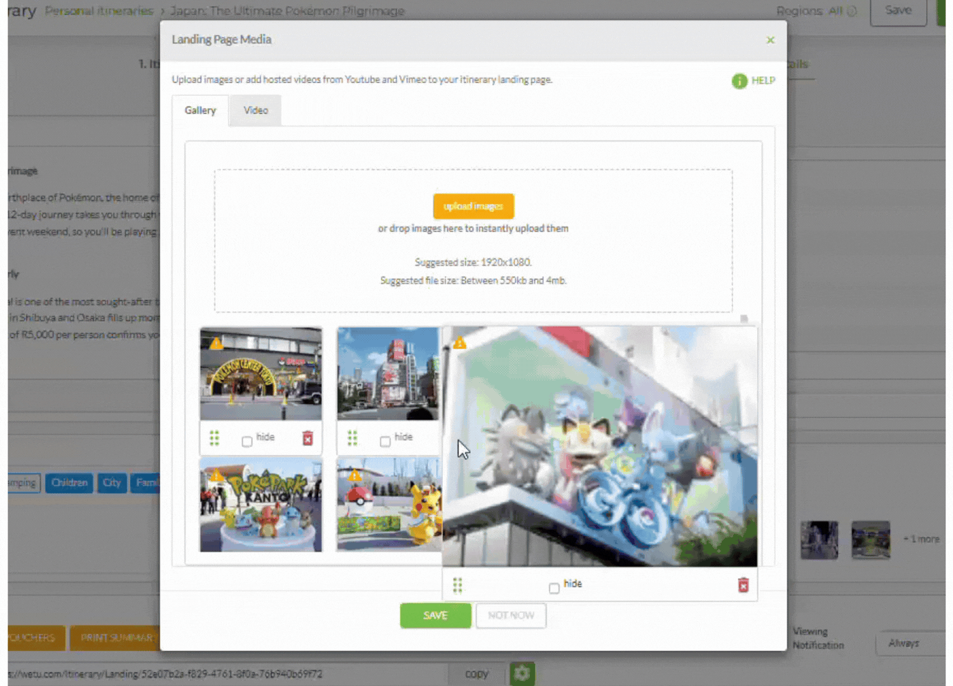Switch to the Gallery tab

tap(200, 111)
